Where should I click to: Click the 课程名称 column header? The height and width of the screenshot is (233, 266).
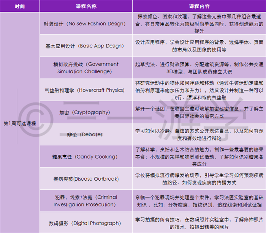[x=86, y=6]
